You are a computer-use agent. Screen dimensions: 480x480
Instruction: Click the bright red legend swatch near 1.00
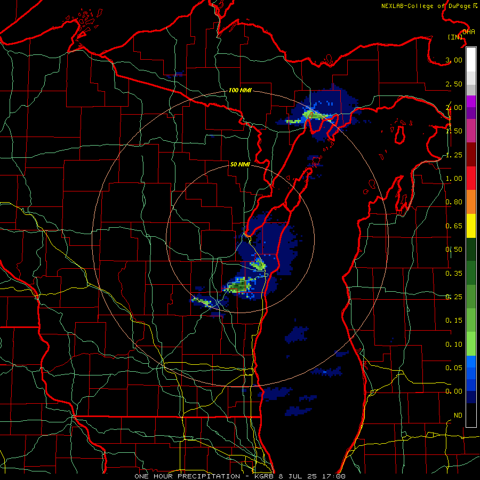pyautogui.click(x=471, y=178)
